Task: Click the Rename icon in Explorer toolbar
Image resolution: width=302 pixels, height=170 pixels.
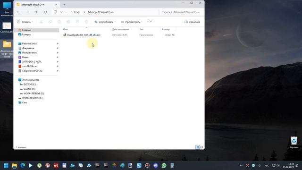Action: (x=68, y=22)
